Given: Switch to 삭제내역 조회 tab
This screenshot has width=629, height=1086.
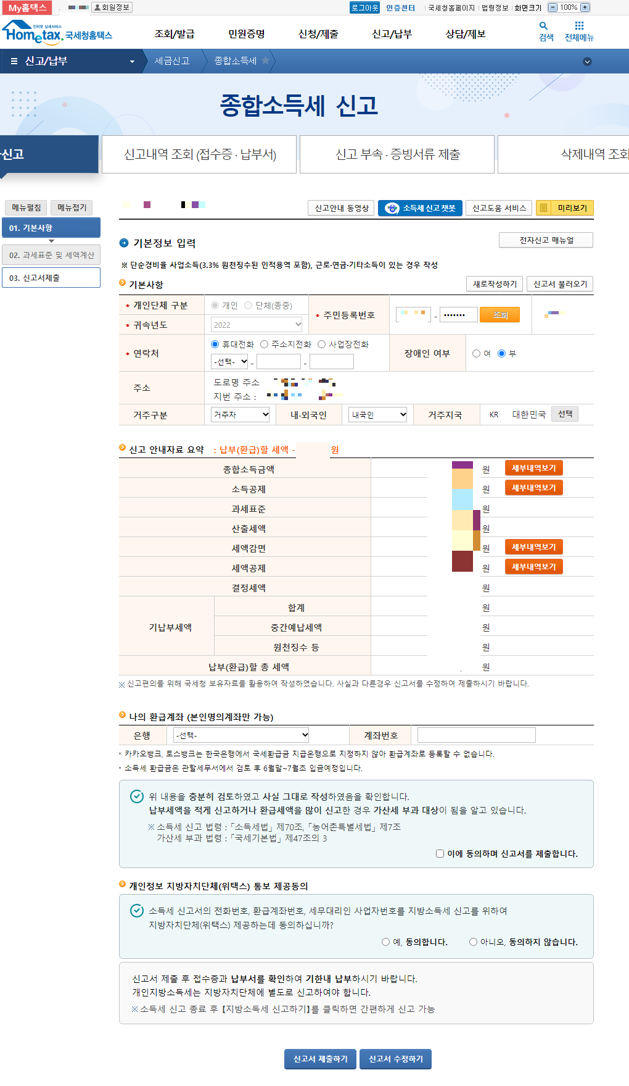Looking at the screenshot, I should click(563, 154).
